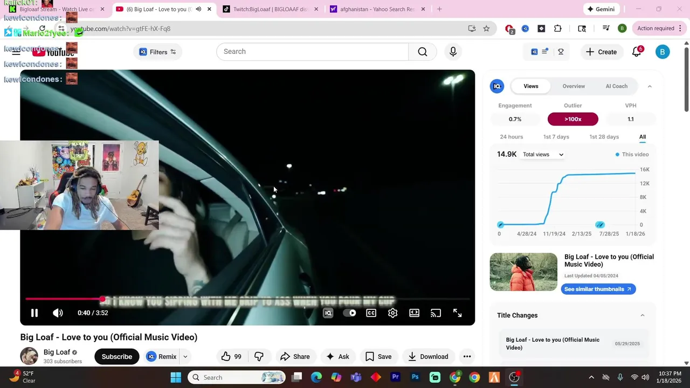This screenshot has width=690, height=388.
Task: Select the 24 hours range
Action: point(511,137)
